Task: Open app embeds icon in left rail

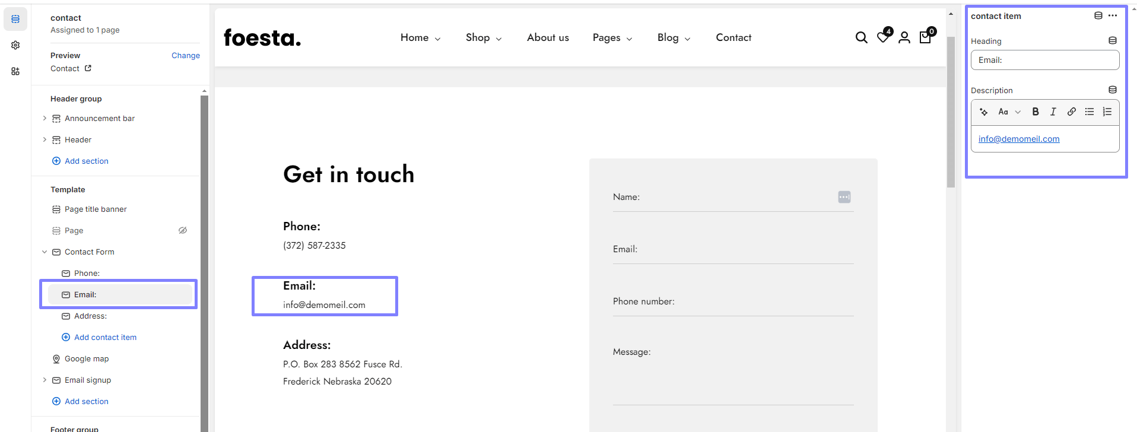Action: (x=15, y=71)
